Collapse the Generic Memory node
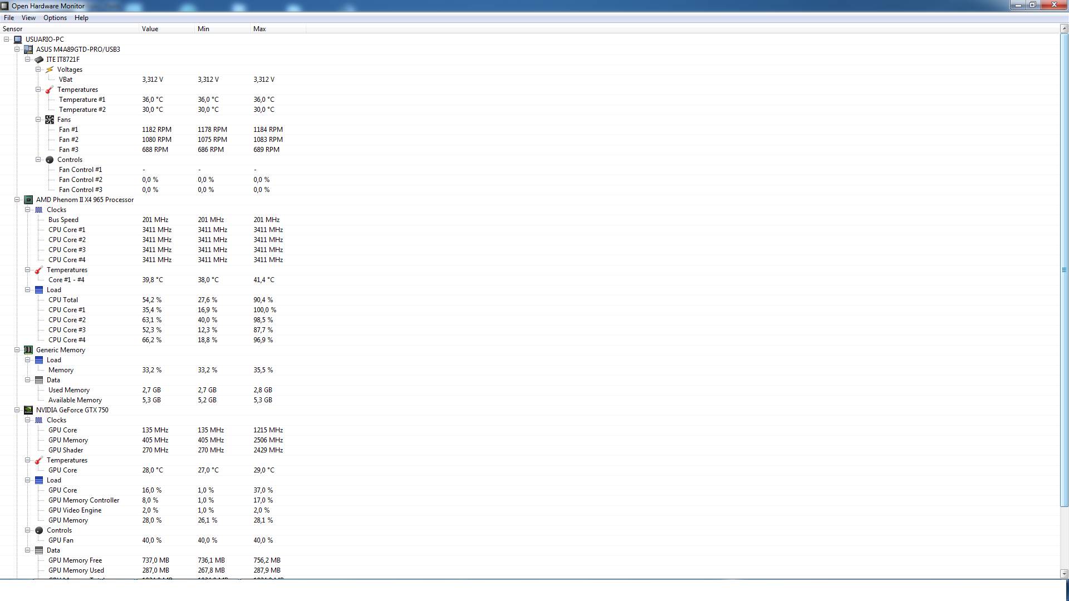 pyautogui.click(x=17, y=350)
